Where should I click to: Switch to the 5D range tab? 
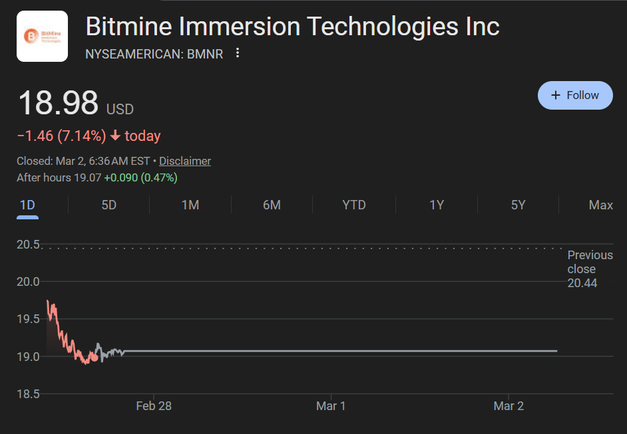tap(108, 205)
